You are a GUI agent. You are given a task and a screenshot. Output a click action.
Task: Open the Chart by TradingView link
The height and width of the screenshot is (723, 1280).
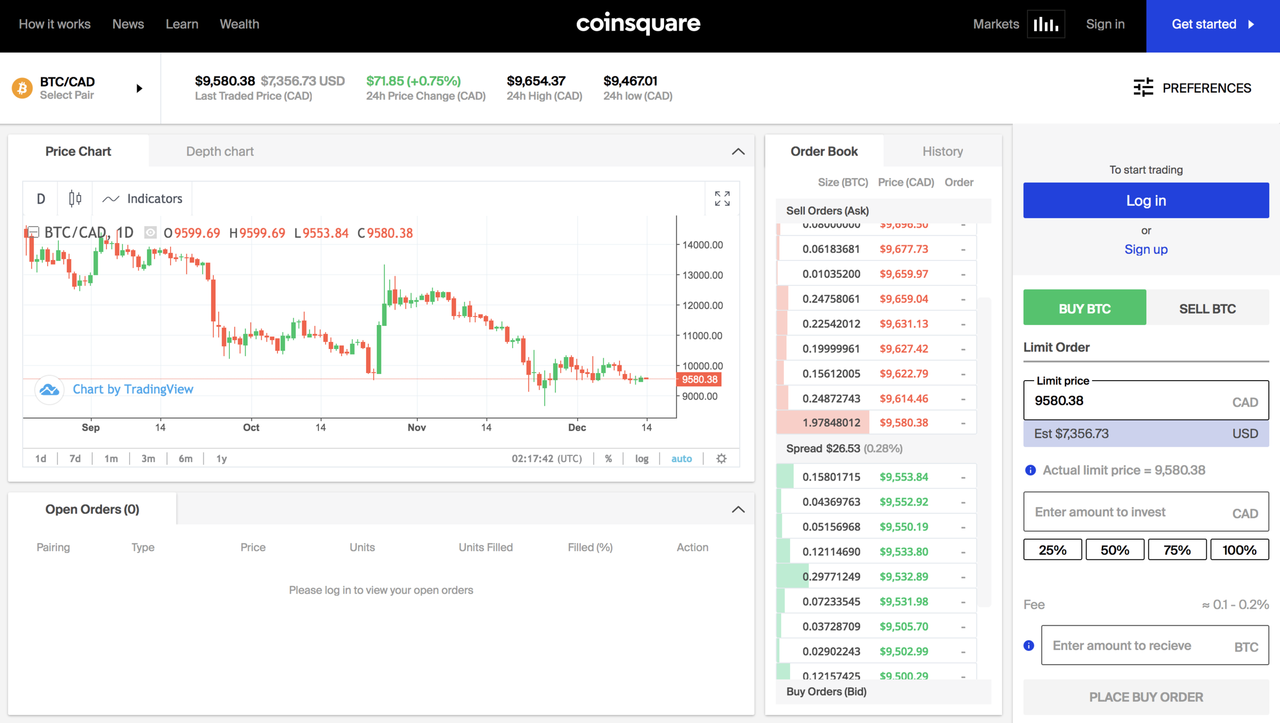point(133,389)
